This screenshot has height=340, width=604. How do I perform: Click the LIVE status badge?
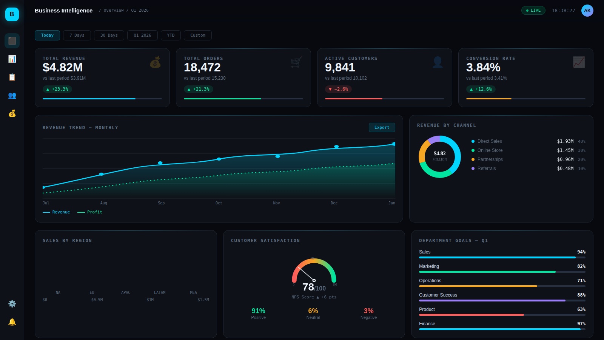tap(533, 11)
